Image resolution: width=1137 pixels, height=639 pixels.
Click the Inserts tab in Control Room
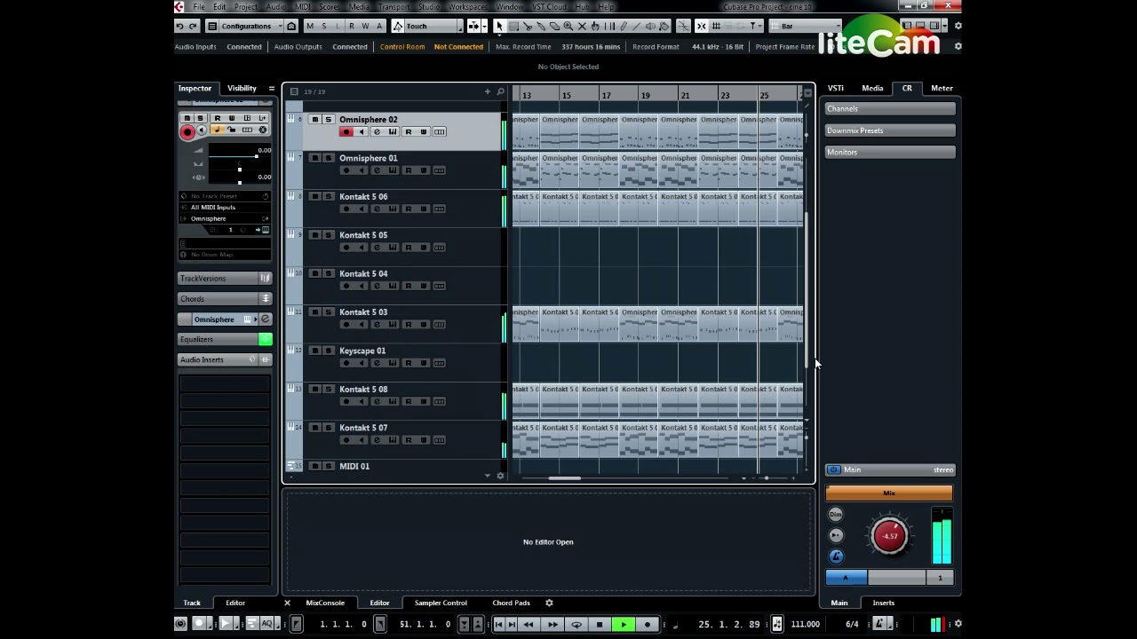click(x=883, y=603)
